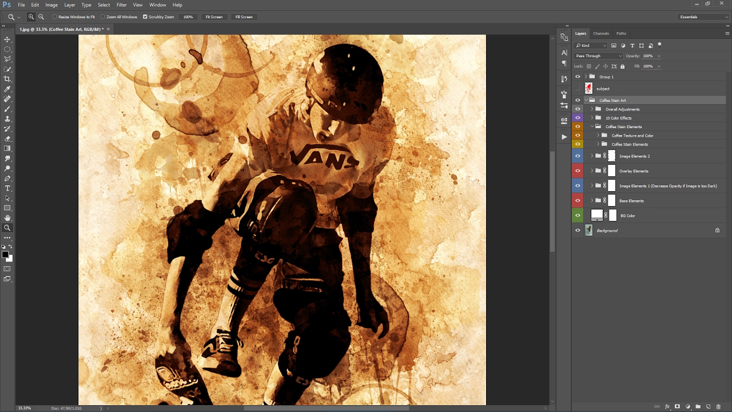This screenshot has height=412, width=732.
Task: Click the Fit Screen button
Action: [x=214, y=17]
